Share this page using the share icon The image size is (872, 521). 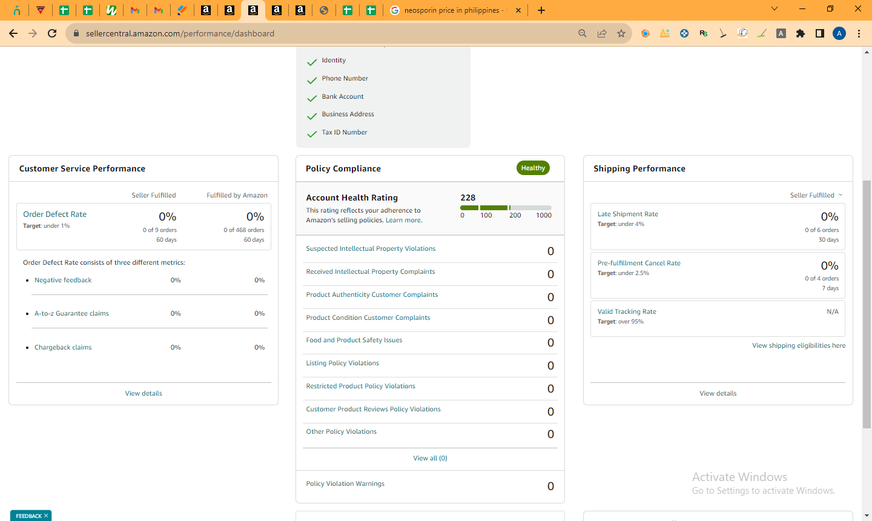coord(602,33)
